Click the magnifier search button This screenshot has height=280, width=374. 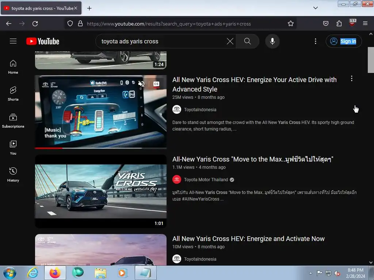pyautogui.click(x=248, y=41)
